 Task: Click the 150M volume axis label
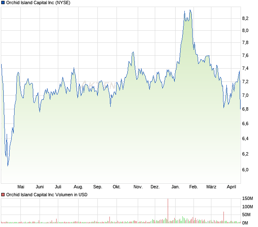[x=247, y=199]
